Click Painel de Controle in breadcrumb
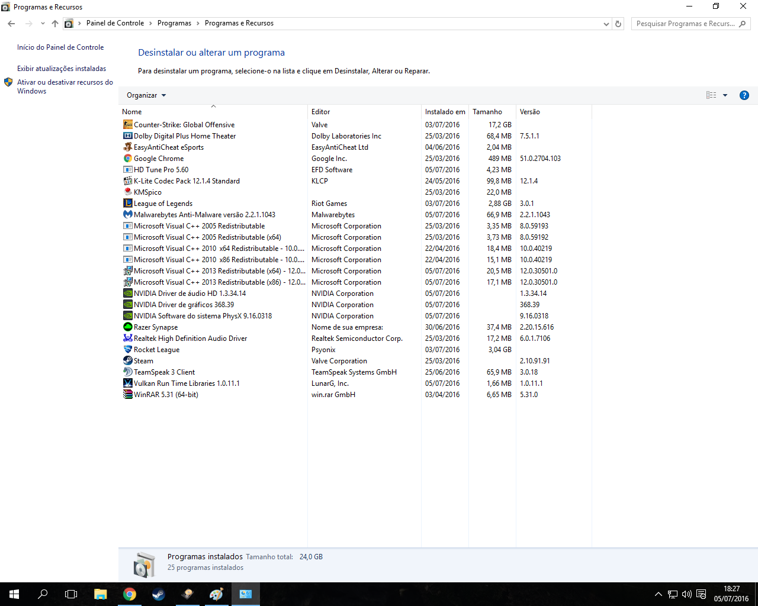Image resolution: width=758 pixels, height=606 pixels. click(115, 24)
